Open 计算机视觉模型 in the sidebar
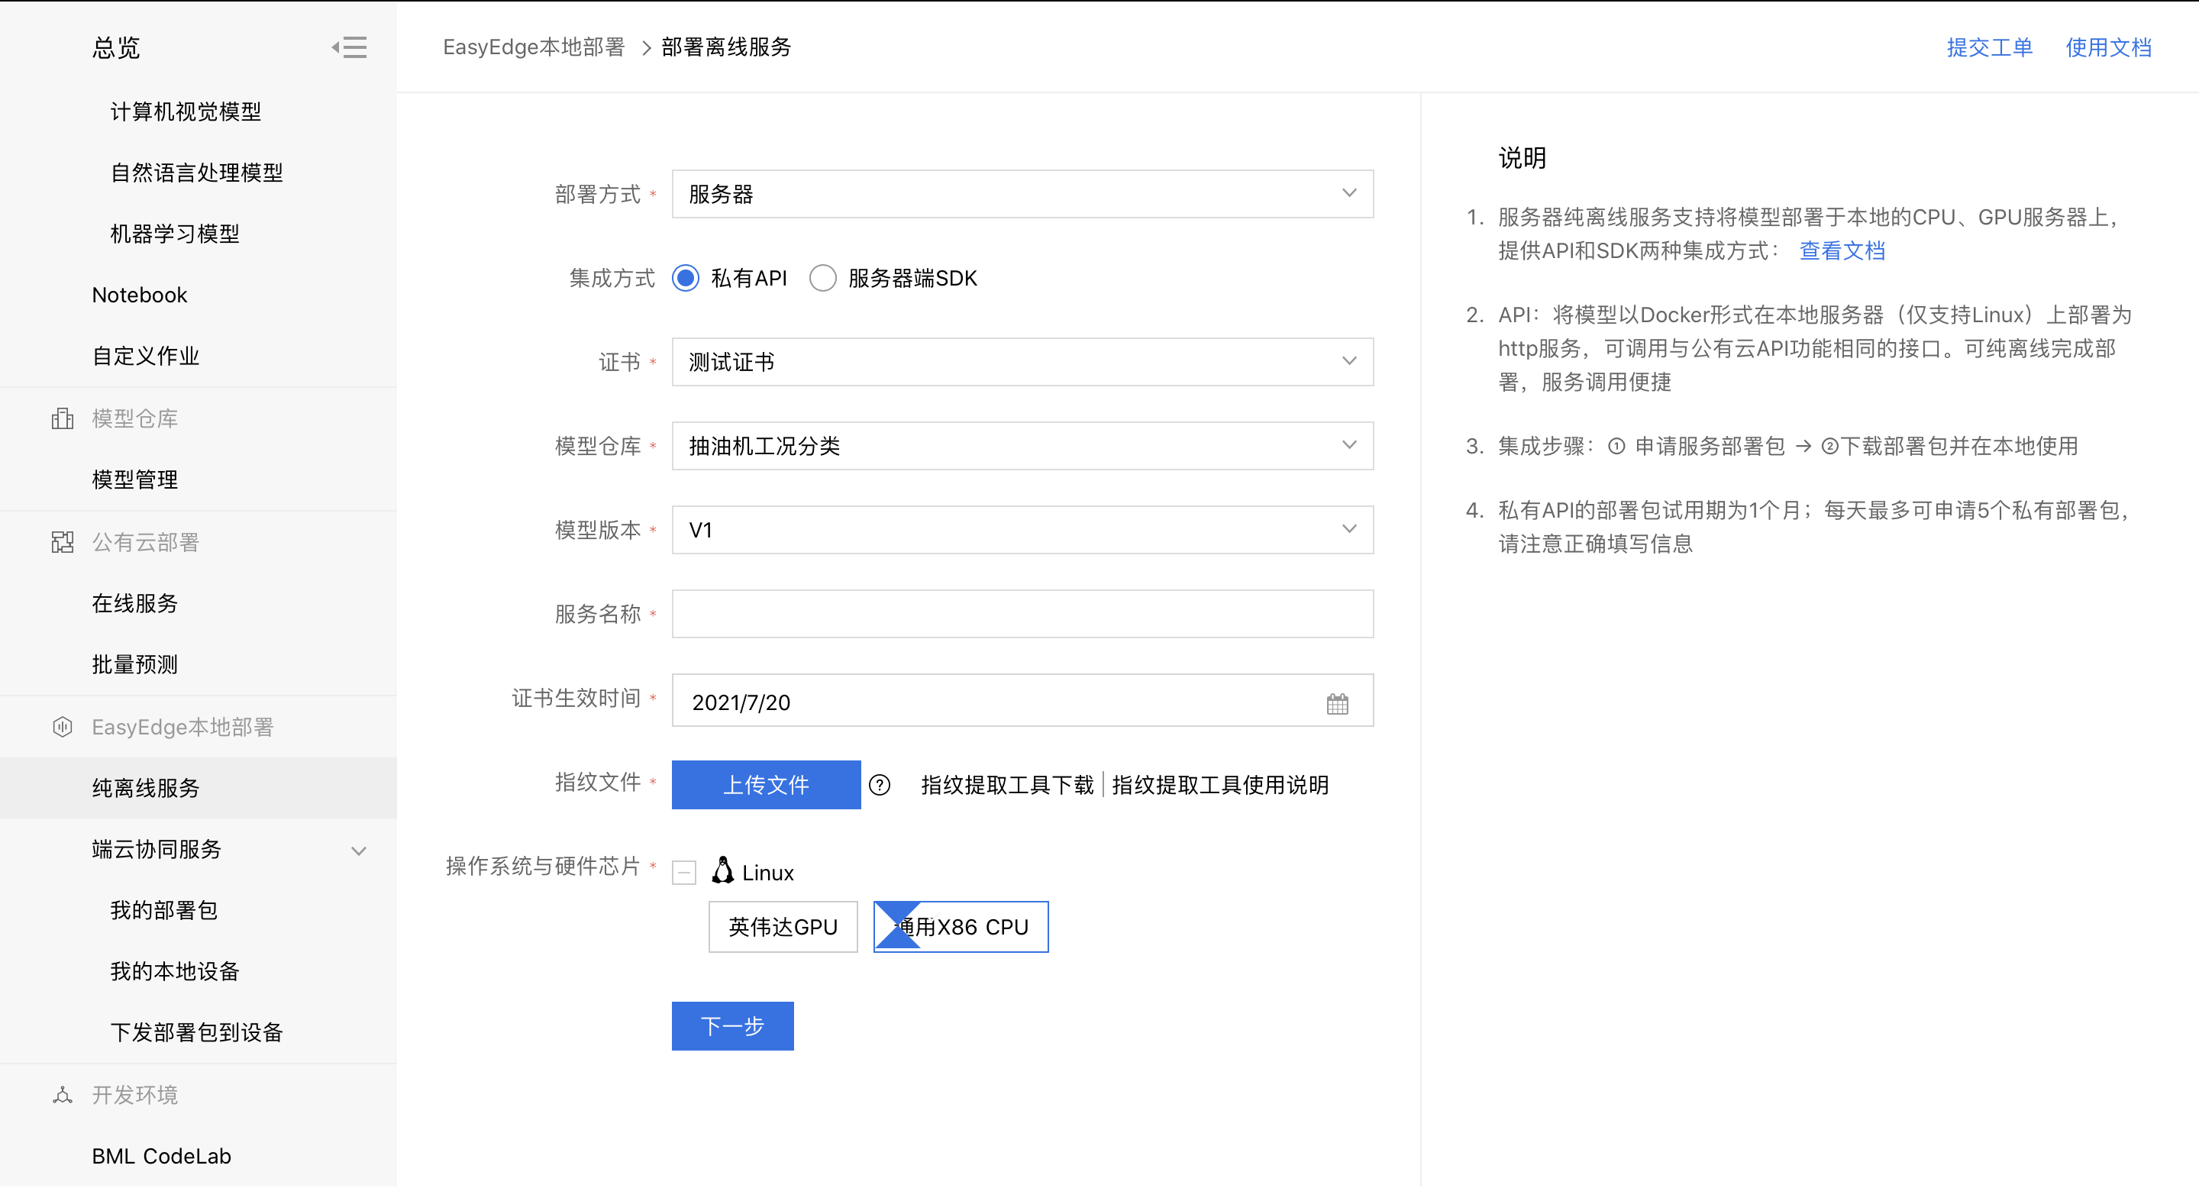The height and width of the screenshot is (1188, 2199). (x=186, y=111)
